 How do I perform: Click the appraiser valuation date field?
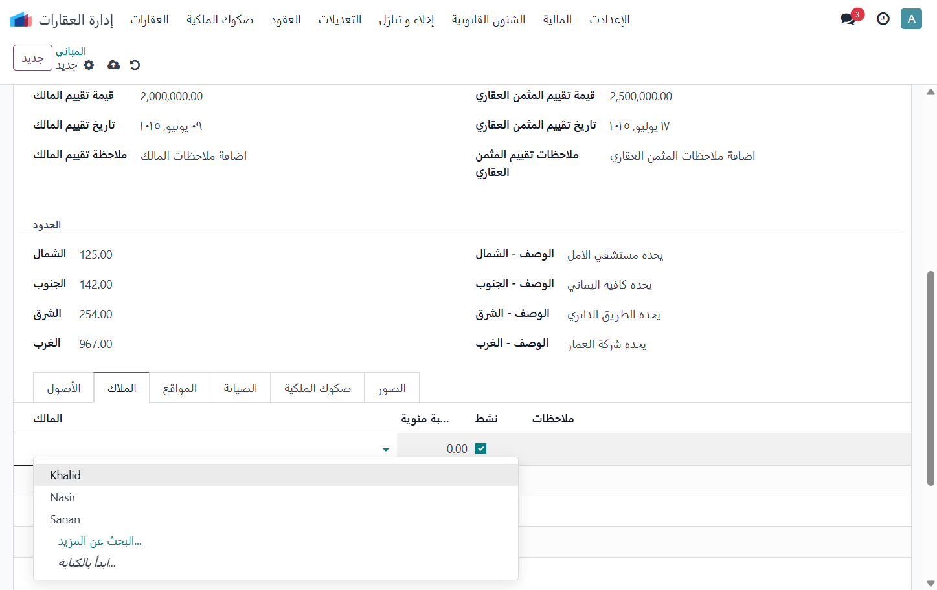639,126
